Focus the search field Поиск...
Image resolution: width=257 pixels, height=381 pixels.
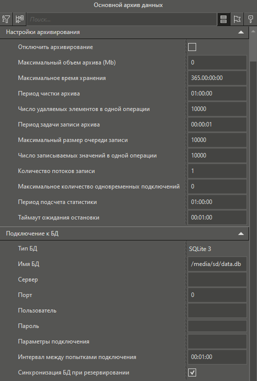click(x=121, y=19)
